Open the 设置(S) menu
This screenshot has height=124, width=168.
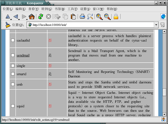point(85,9)
